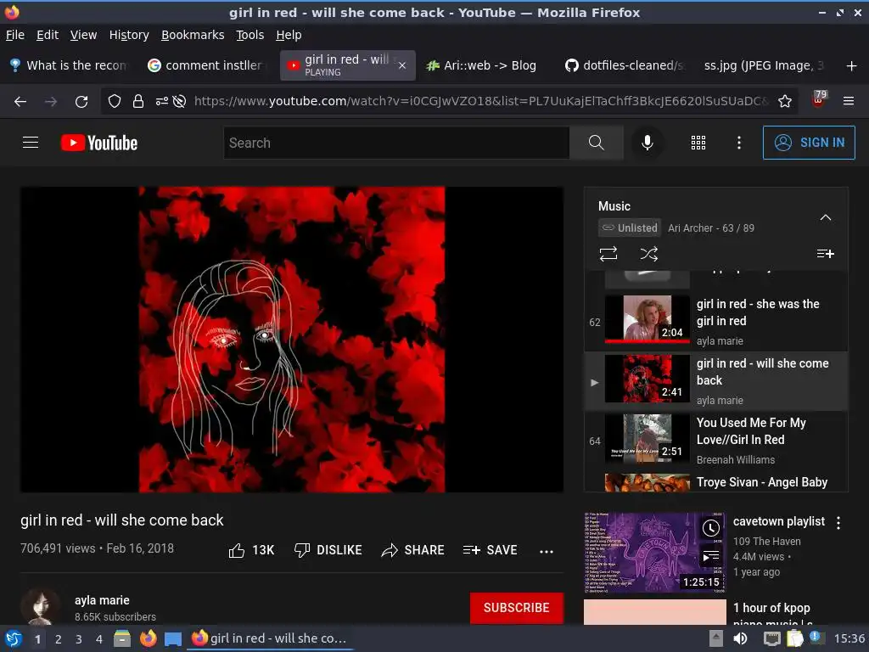869x652 pixels.
Task: Open the History menu
Action: click(x=129, y=35)
